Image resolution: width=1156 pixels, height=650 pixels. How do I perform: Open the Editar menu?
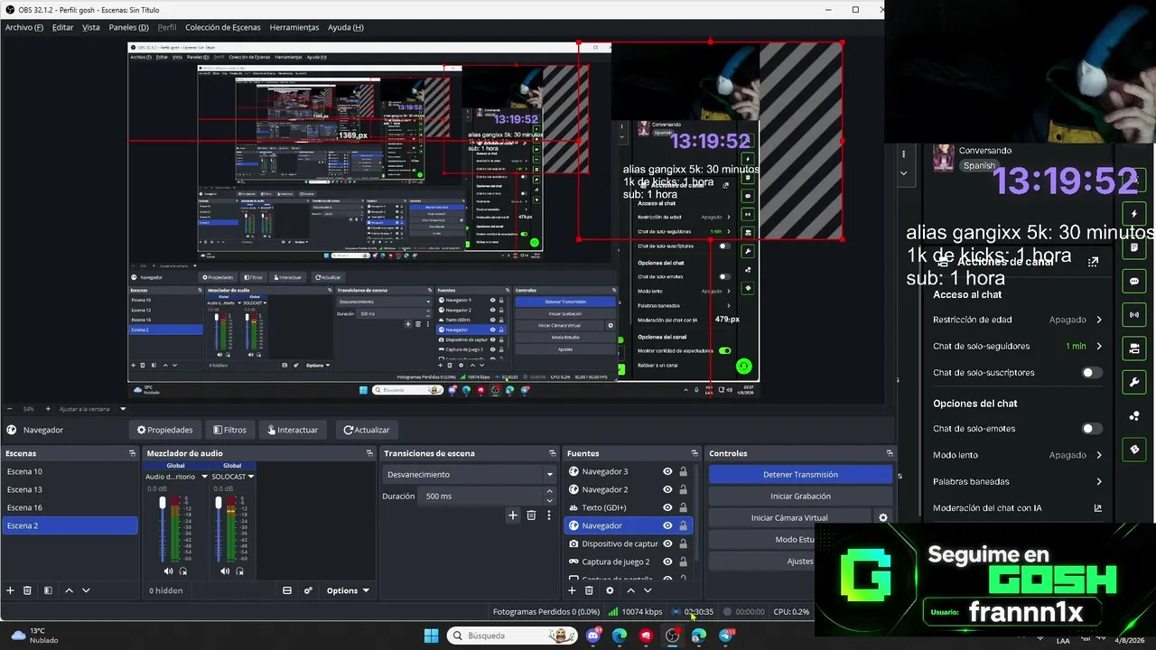click(62, 27)
